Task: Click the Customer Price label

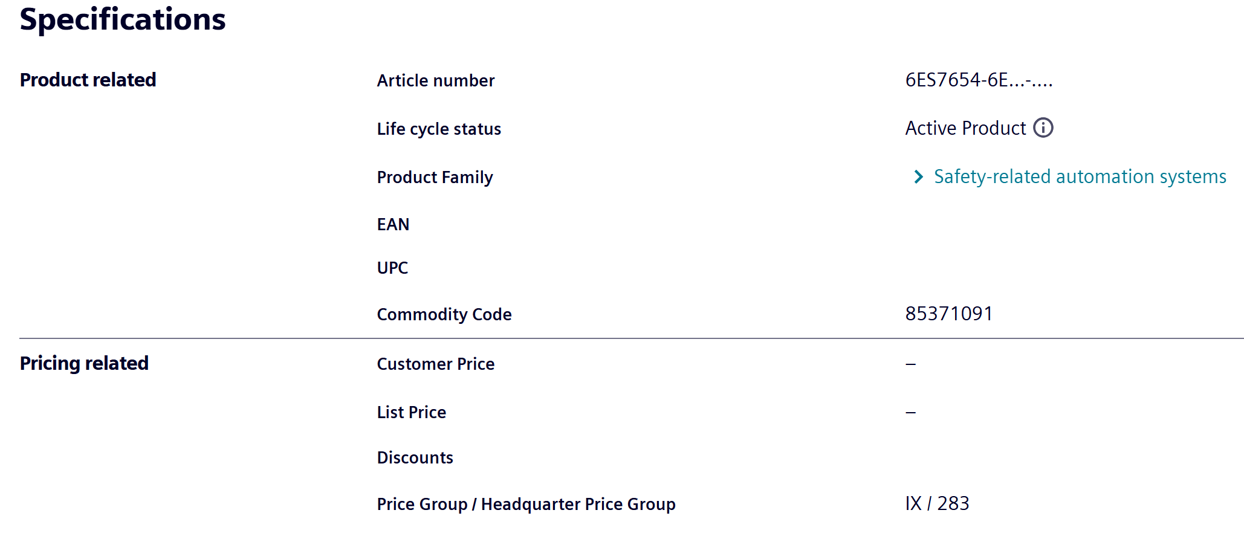Action: coord(435,364)
